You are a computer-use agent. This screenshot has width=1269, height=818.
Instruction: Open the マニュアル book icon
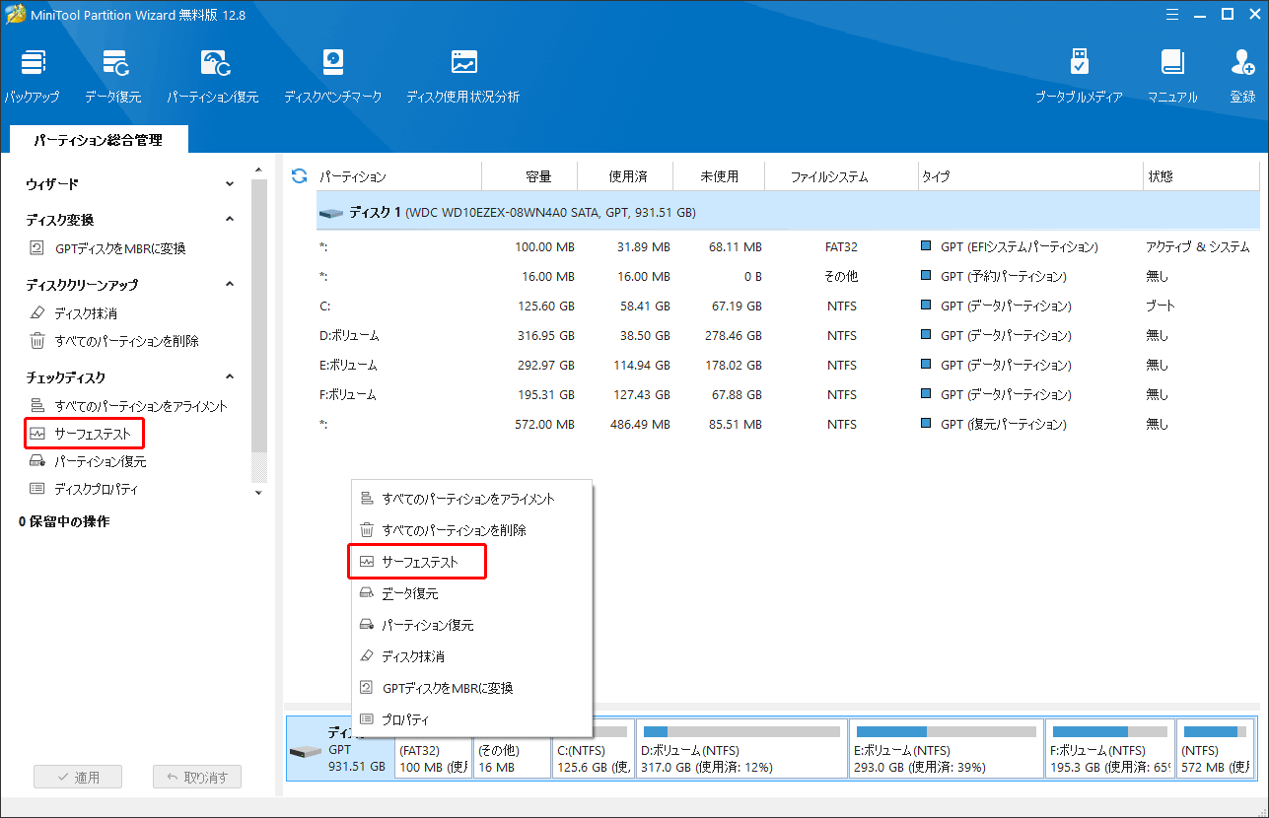point(1172,76)
